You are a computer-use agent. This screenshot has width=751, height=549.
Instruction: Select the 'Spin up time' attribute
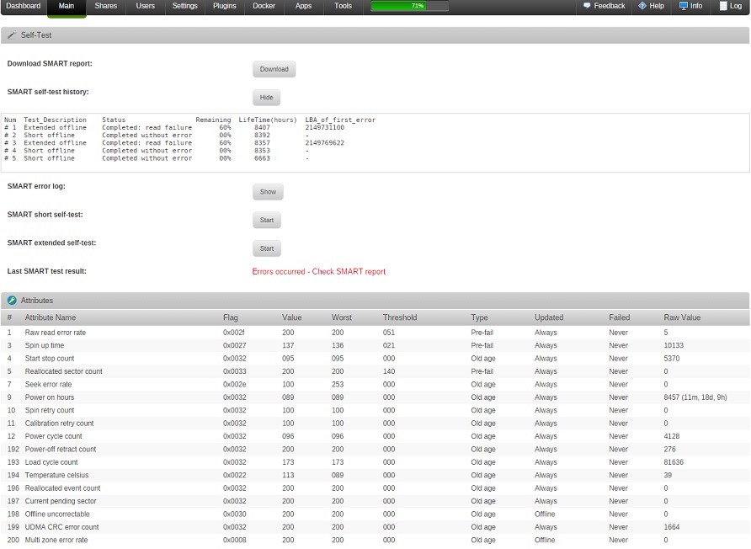[x=45, y=345]
